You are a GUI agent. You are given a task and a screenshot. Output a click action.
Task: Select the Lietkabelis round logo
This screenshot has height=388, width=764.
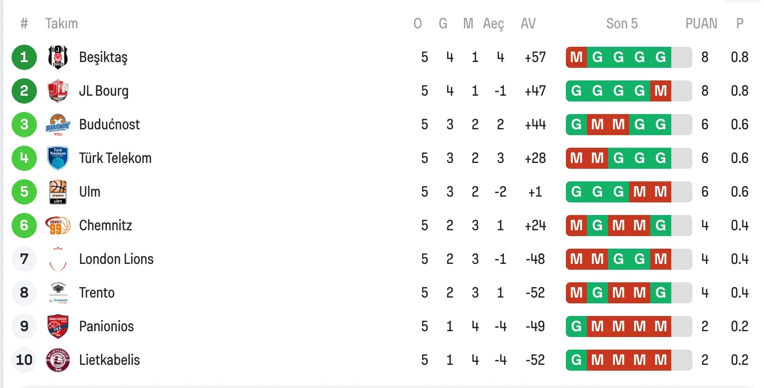58,360
